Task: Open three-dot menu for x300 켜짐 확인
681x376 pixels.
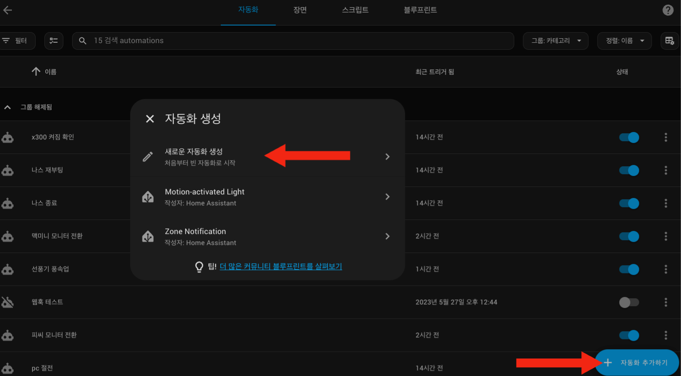Action: (666, 138)
